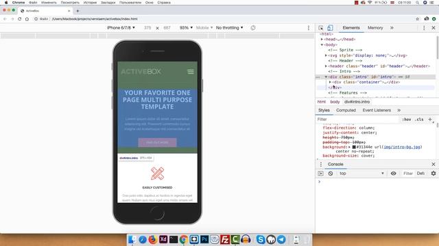
Task: Click the button in the intro section
Action: pos(157,142)
